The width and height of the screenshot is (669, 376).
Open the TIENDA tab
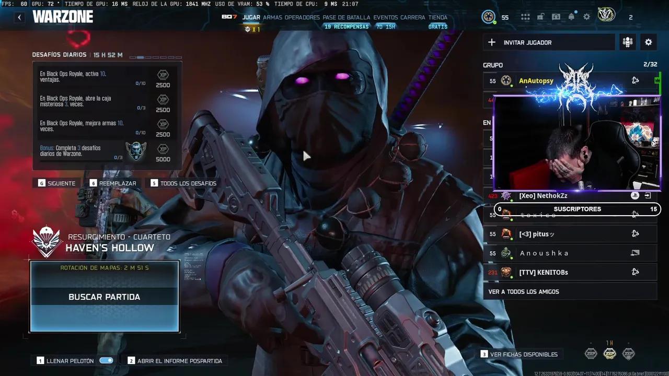438,17
